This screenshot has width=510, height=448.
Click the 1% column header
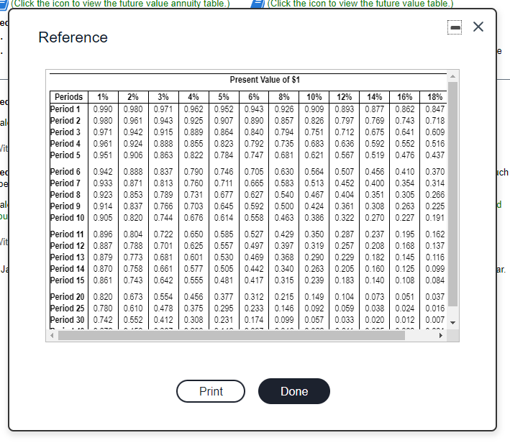[x=103, y=97]
